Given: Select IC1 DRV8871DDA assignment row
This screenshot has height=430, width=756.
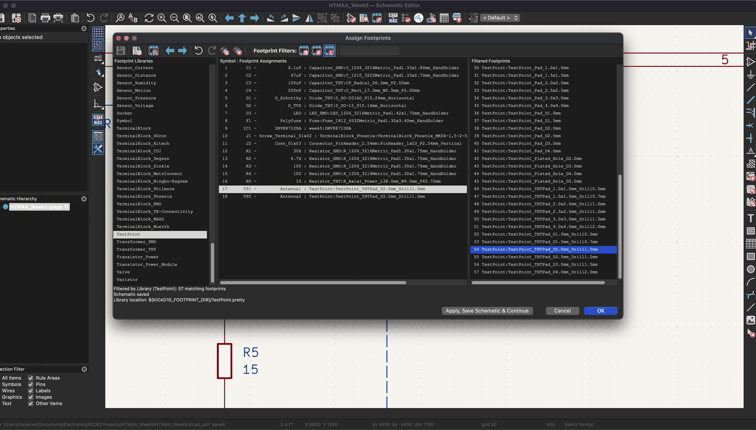Looking at the screenshot, I should (x=343, y=128).
